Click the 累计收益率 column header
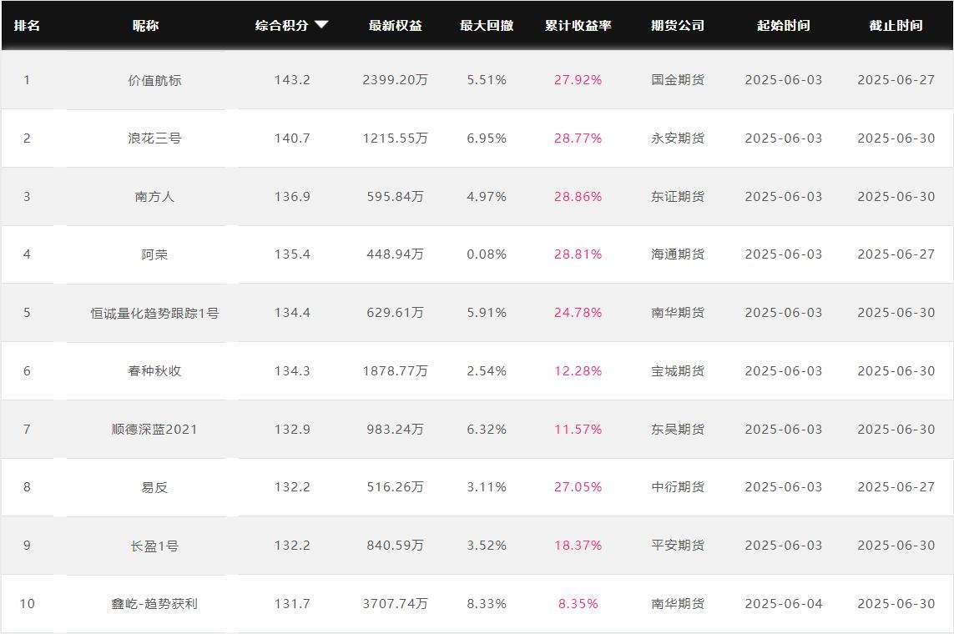This screenshot has height=634, width=954. point(578,26)
